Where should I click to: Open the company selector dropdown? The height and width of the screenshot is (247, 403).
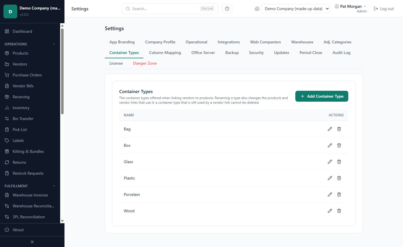coord(295,9)
